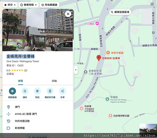Search nearby using 附近 icon
157x138 pixels.
pos(37,91)
